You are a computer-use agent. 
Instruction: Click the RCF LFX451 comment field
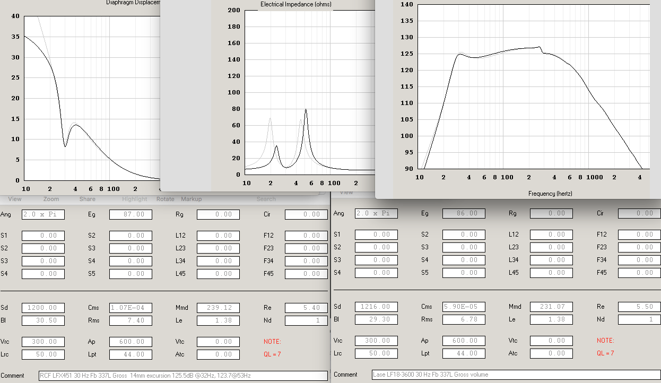coord(183,376)
